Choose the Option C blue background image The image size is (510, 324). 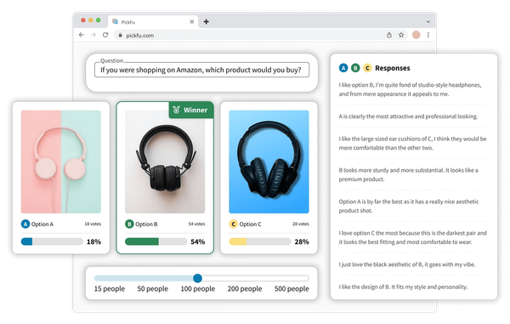[269, 162]
